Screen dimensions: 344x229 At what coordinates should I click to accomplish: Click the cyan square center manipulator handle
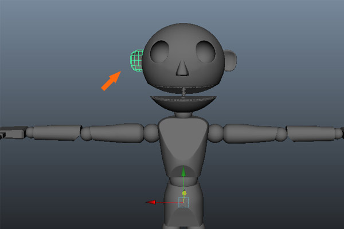click(x=183, y=202)
